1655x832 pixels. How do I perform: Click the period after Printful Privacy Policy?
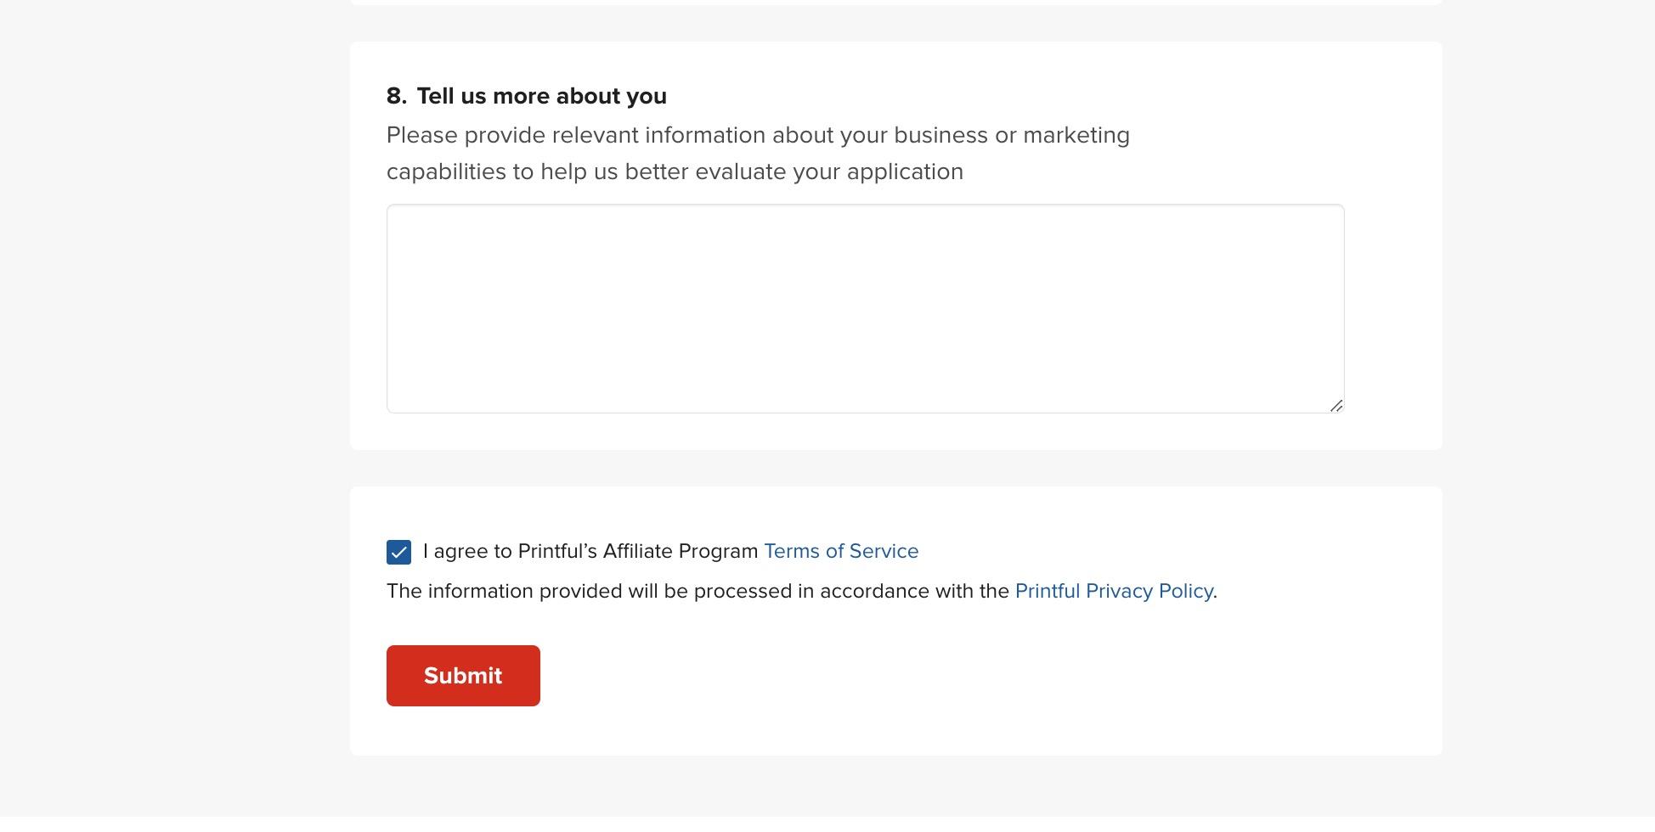[x=1216, y=592]
